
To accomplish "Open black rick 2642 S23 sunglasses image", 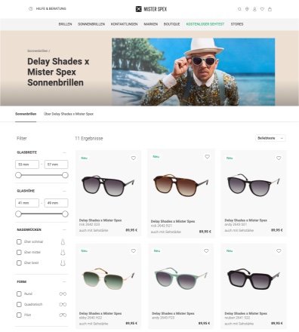I will click(108, 186).
